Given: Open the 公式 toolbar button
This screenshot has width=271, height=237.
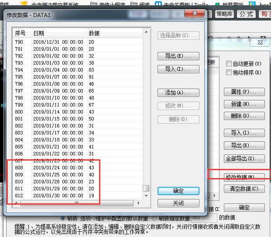Looking at the screenshot, I should [x=247, y=14].
